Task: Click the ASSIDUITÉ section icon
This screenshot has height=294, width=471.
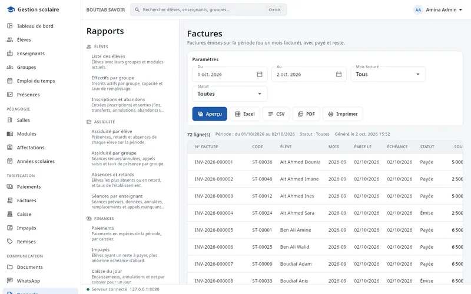Action: (x=89, y=122)
